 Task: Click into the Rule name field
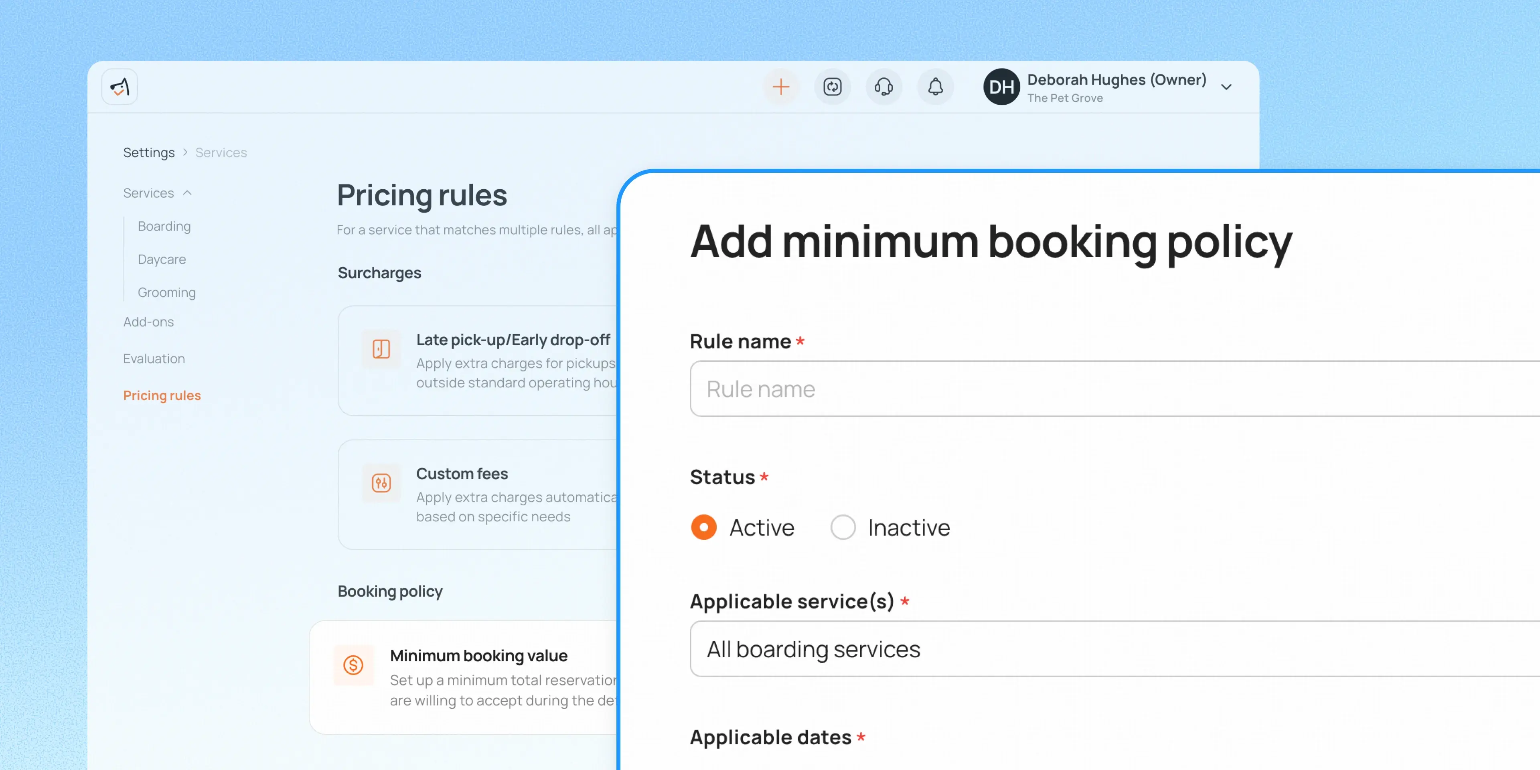click(1114, 389)
